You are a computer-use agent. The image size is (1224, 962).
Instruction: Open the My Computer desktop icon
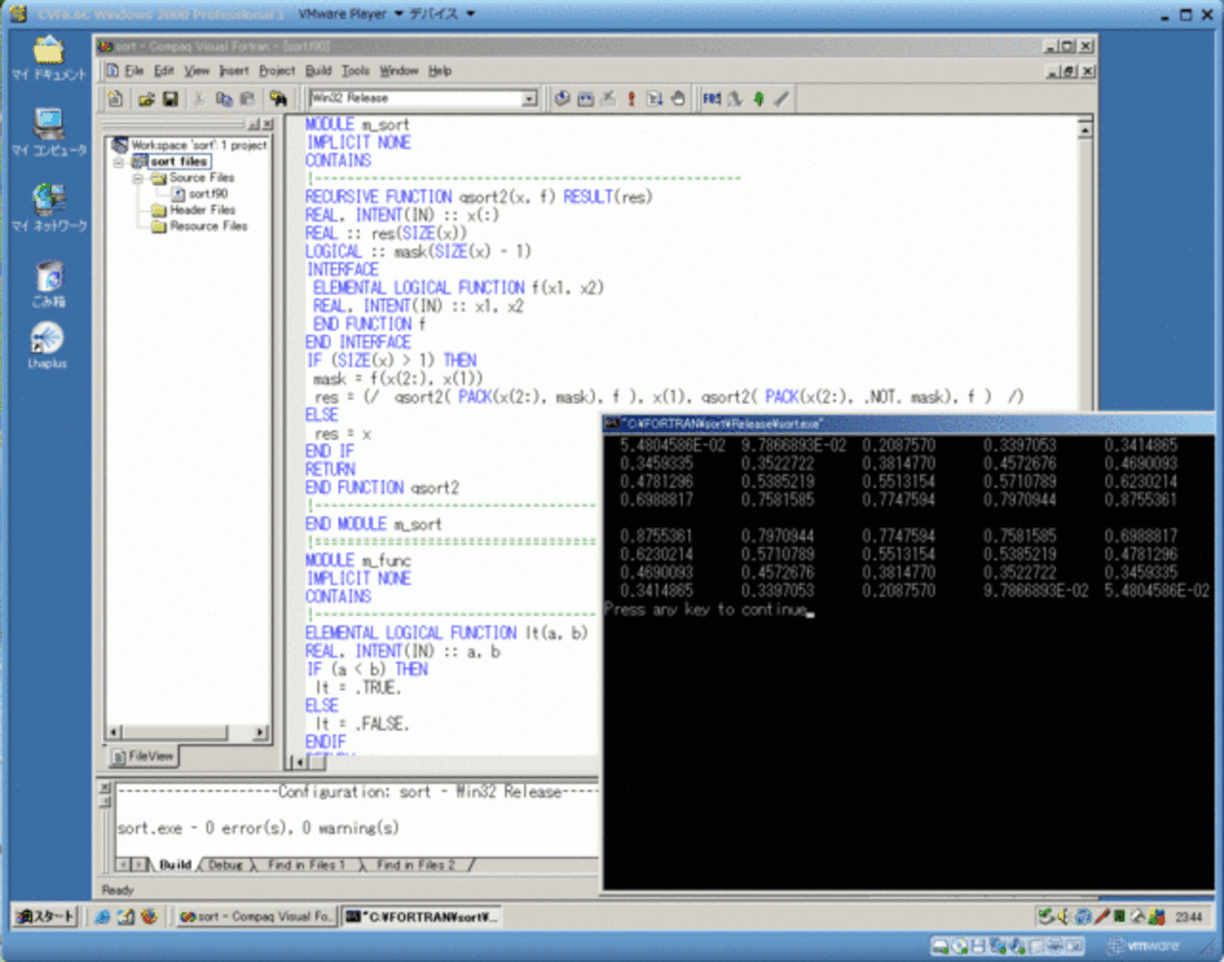49,132
